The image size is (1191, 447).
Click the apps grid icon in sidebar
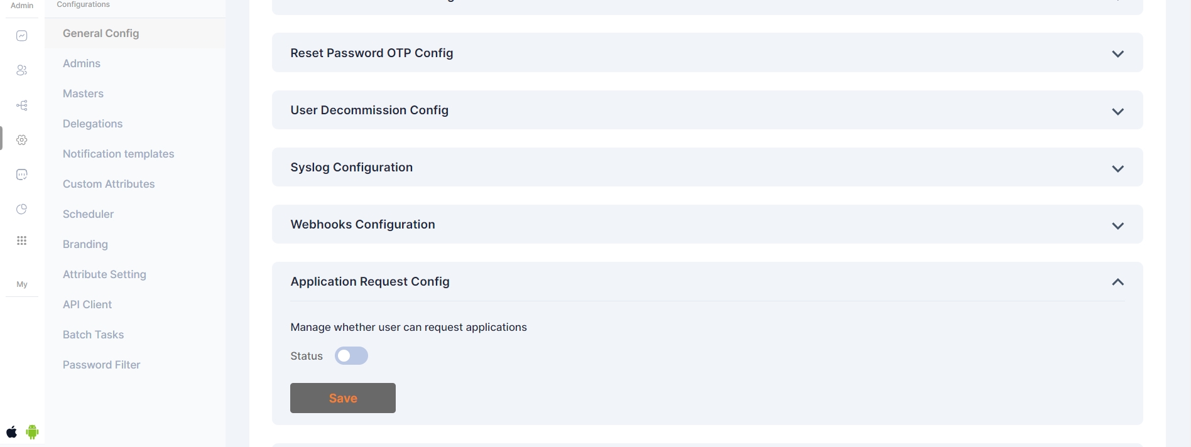(x=22, y=240)
